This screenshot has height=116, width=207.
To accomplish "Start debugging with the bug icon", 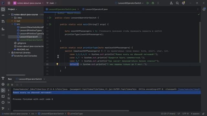I will (153, 3).
